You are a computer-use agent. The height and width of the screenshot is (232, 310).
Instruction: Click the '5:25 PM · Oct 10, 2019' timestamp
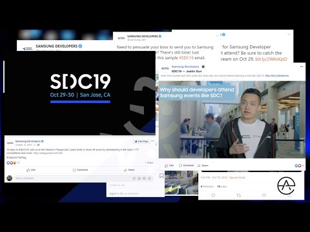(x=214, y=177)
